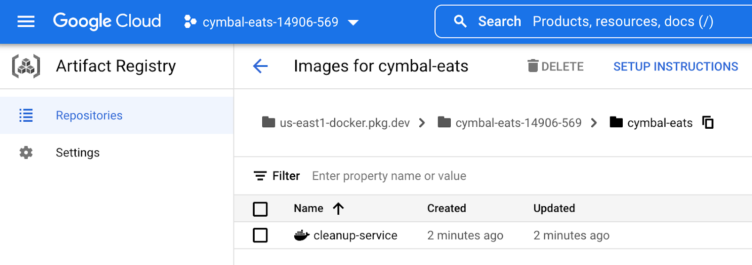This screenshot has height=265, width=752.
Task: Click the Docker whale icon beside cleanup-service
Action: click(x=301, y=235)
